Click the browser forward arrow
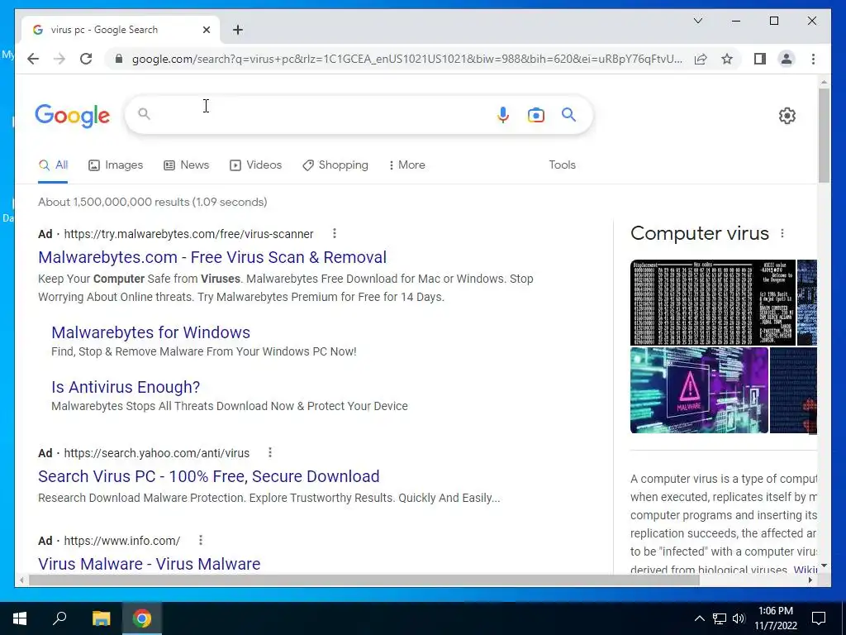Viewport: 846px width, 635px height. pyautogui.click(x=59, y=59)
